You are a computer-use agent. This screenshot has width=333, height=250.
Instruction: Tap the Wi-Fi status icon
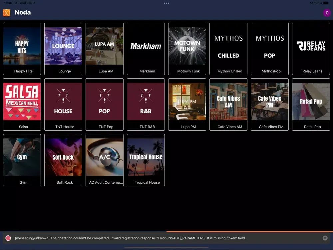click(x=311, y=3)
